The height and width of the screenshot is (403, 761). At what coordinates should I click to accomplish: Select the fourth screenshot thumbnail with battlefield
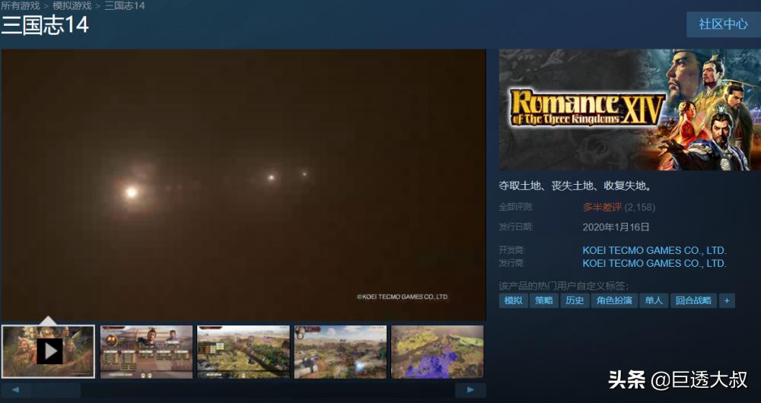[340, 351]
